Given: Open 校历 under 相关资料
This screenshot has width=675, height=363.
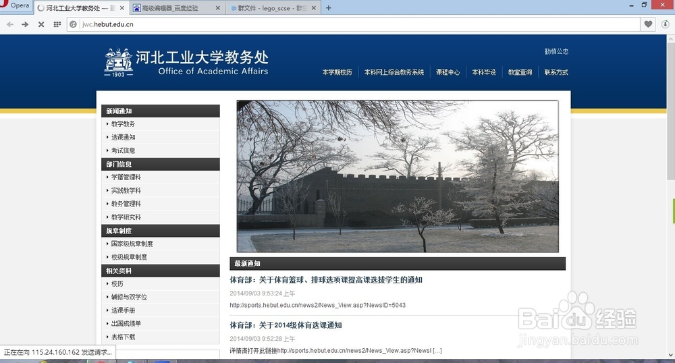Looking at the screenshot, I should coord(117,284).
